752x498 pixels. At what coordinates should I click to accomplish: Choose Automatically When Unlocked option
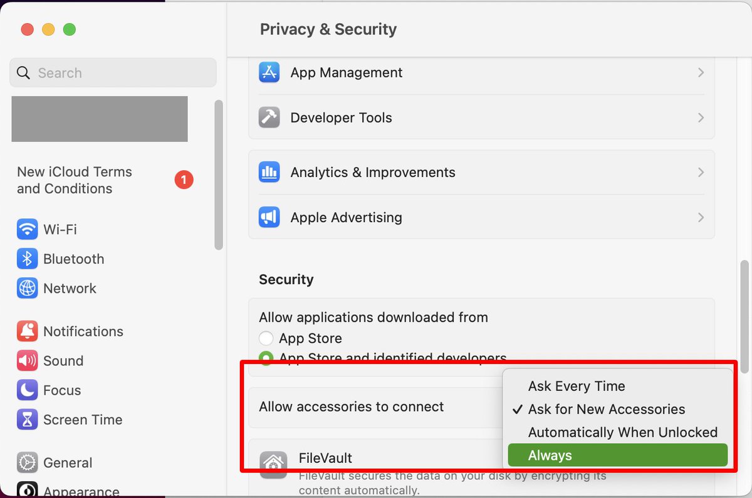[617, 432]
